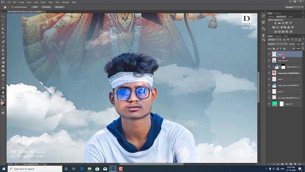
Task: Switch to the Styles tab
Action: (290, 17)
